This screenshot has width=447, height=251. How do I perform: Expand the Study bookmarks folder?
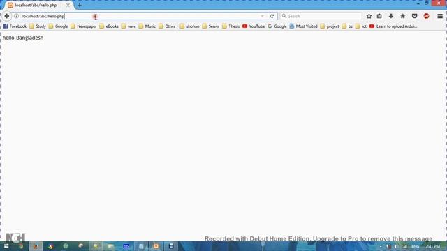pos(38,26)
